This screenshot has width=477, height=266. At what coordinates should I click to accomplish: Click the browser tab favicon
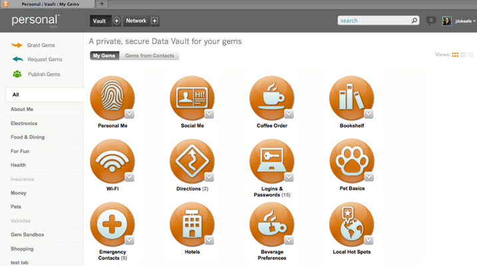[x=5, y=4]
